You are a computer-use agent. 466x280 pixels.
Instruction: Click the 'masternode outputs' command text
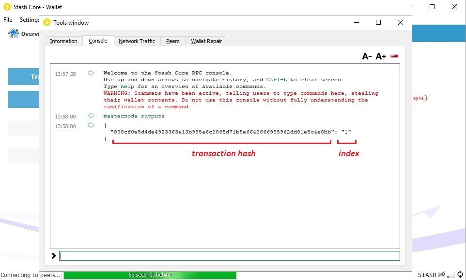(134, 116)
